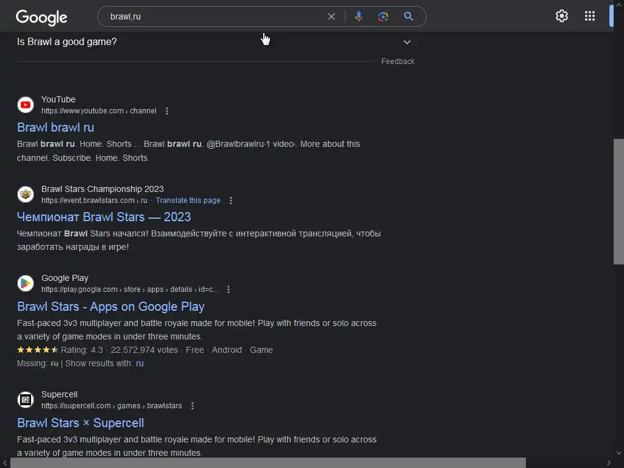Click the play.google.com URL breadcrumb
This screenshot has height=468, width=624.
(130, 289)
